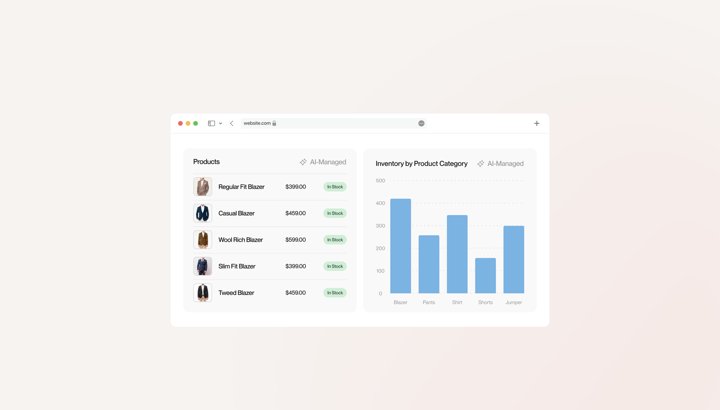Click In Stock badge for Slim Fit Blazer
This screenshot has height=410, width=720.
335,266
